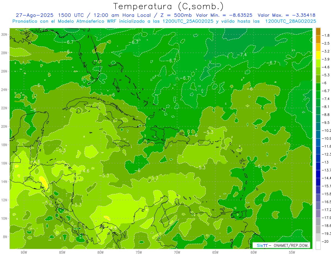
Task: Click the "65W" longitude axis label
Action: point(215,252)
